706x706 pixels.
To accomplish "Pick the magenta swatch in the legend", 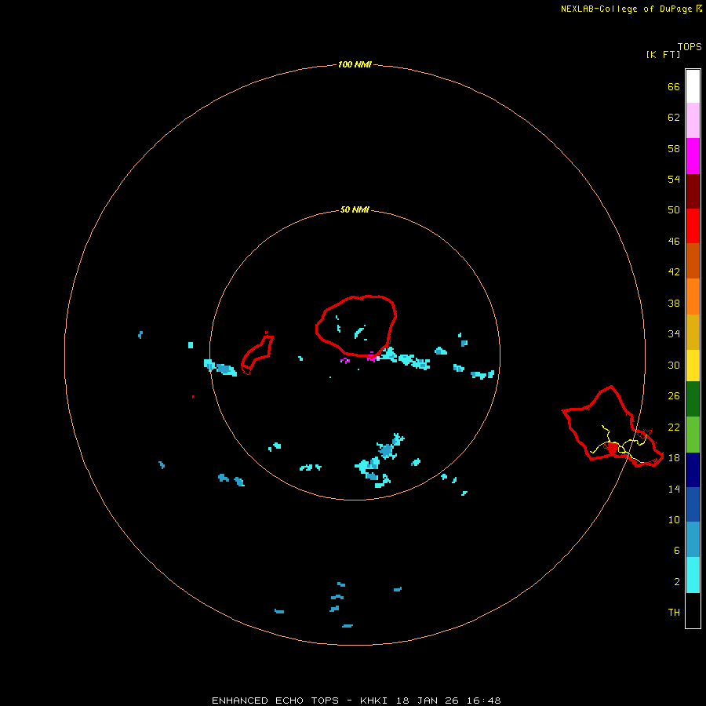I will click(693, 156).
